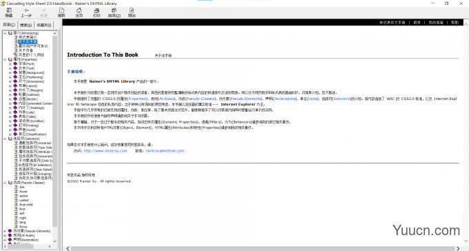Select the 关于作者 tree item
This screenshot has height=251, width=469.
(26, 50)
